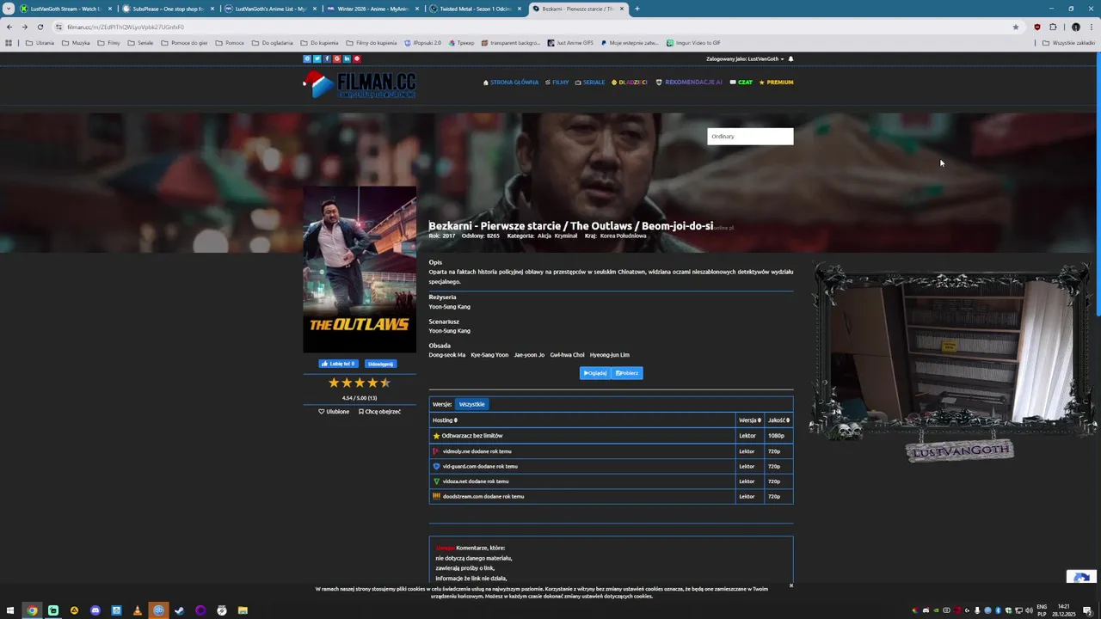Click the red Pinterest social icon in the site header
The width and height of the screenshot is (1101, 619).
(x=357, y=58)
